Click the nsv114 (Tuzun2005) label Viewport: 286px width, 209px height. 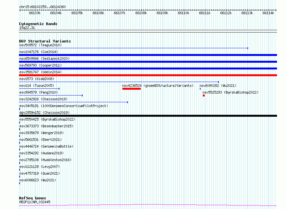pos(37,86)
